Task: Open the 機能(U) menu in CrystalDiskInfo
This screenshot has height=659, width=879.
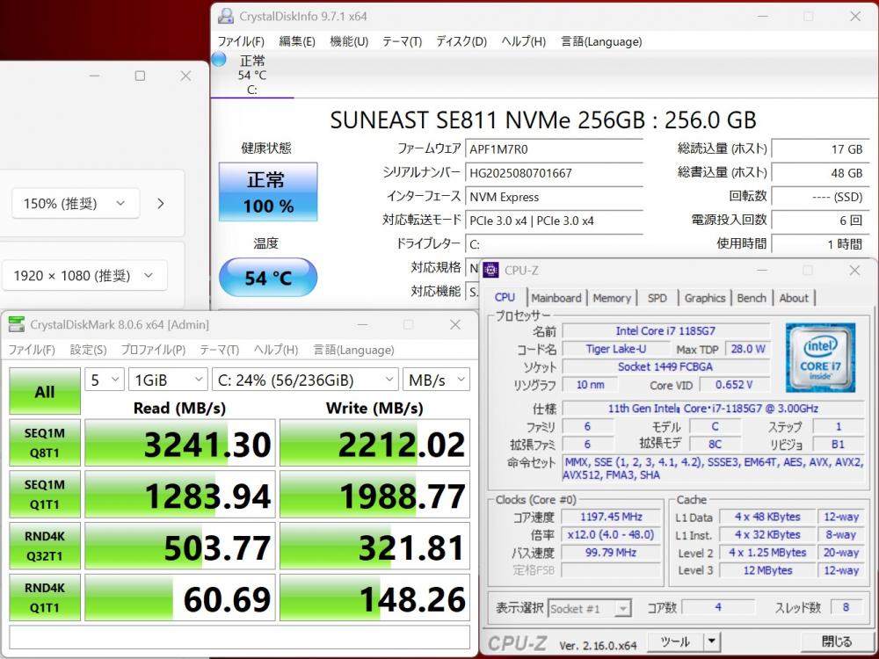Action: (x=348, y=41)
